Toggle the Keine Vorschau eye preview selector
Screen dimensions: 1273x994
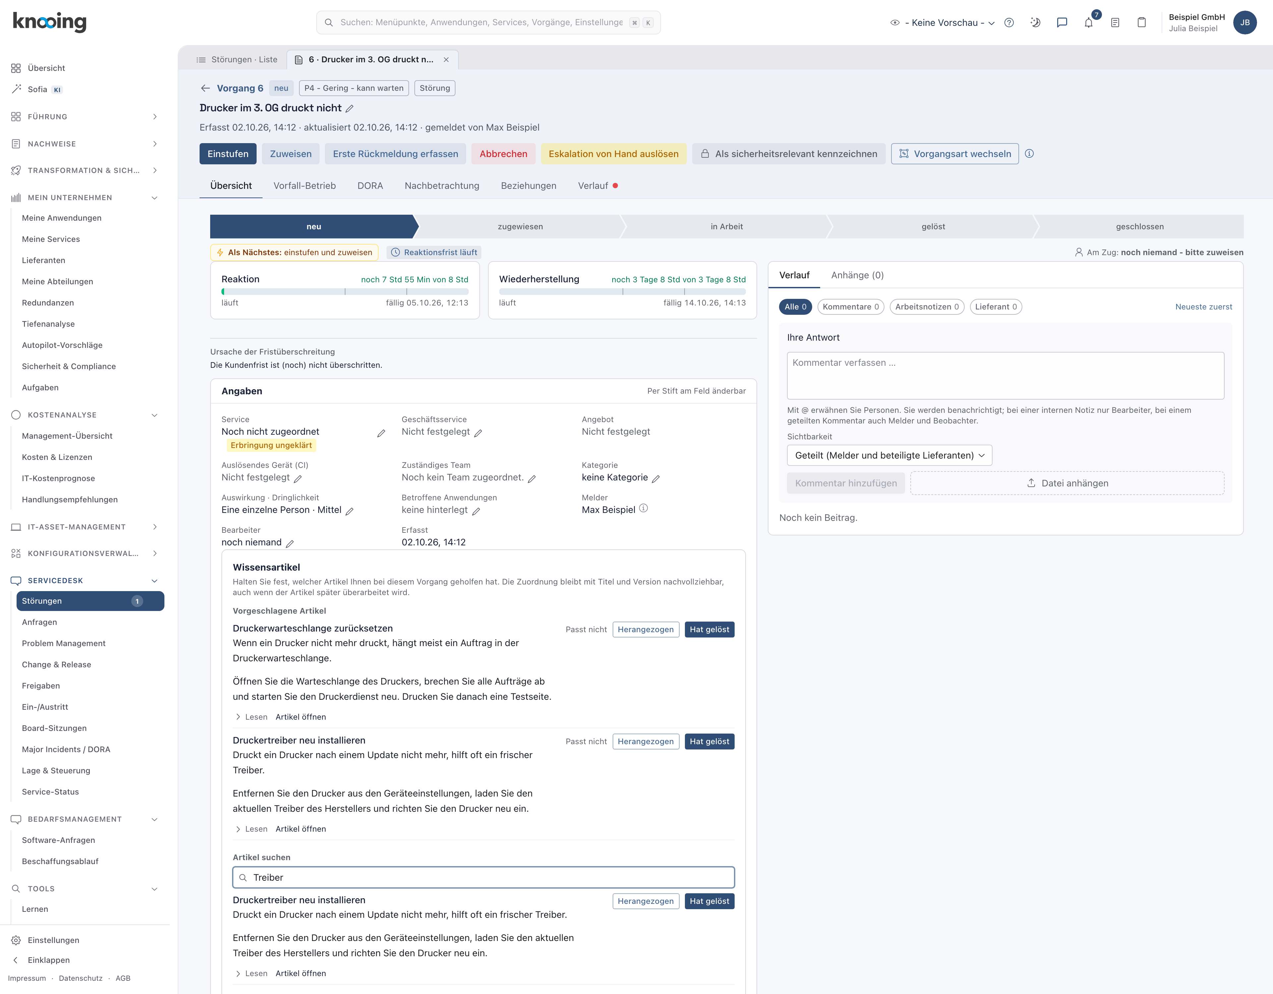click(x=942, y=23)
